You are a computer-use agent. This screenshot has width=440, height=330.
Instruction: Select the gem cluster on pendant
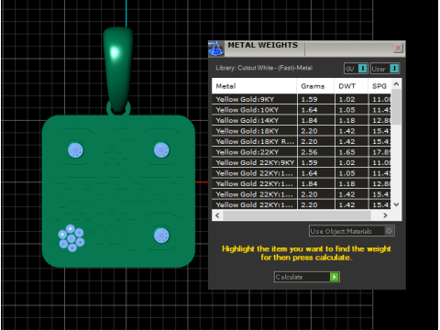tap(71, 238)
